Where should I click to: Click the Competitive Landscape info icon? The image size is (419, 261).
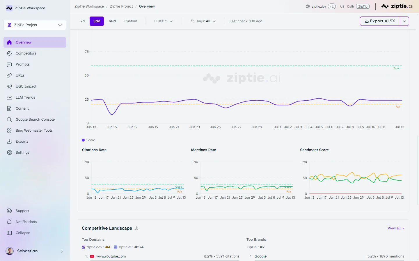tap(136, 228)
